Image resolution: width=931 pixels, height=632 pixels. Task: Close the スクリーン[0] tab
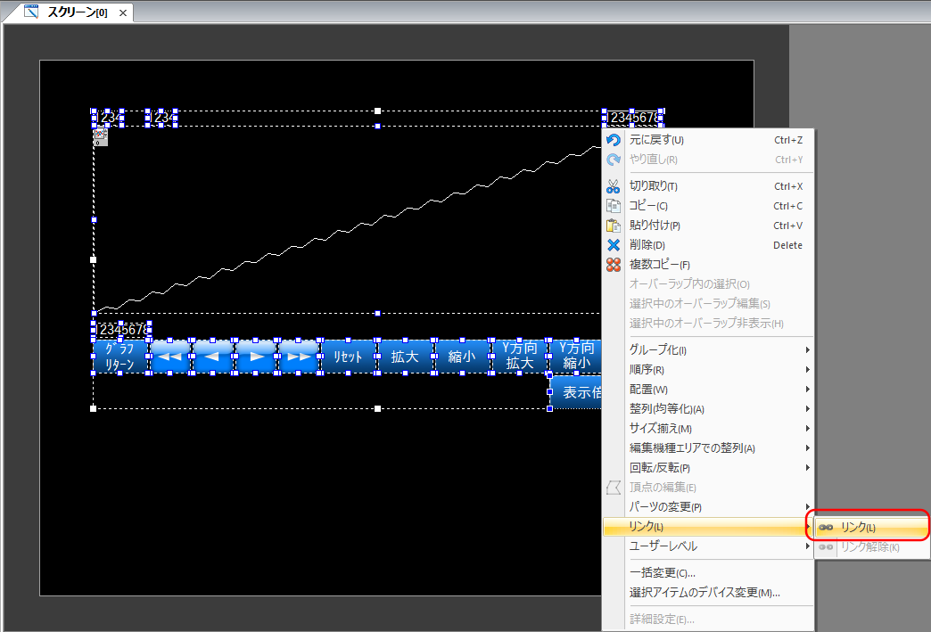(122, 13)
